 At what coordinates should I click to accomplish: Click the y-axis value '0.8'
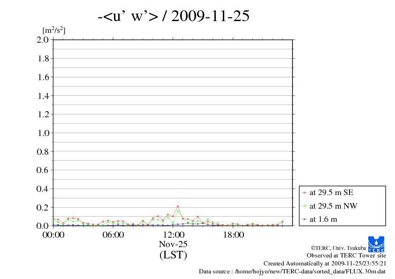[43, 151]
